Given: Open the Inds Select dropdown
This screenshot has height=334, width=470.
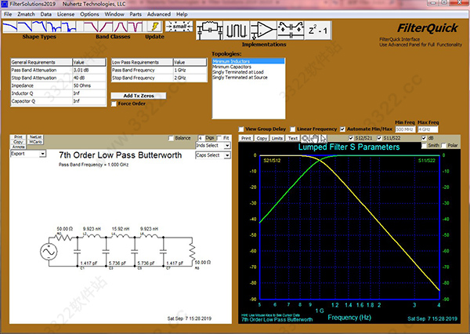Looking at the screenshot, I should [213, 146].
